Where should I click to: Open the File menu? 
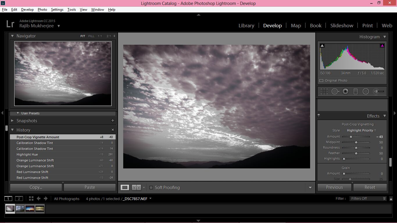point(5,10)
